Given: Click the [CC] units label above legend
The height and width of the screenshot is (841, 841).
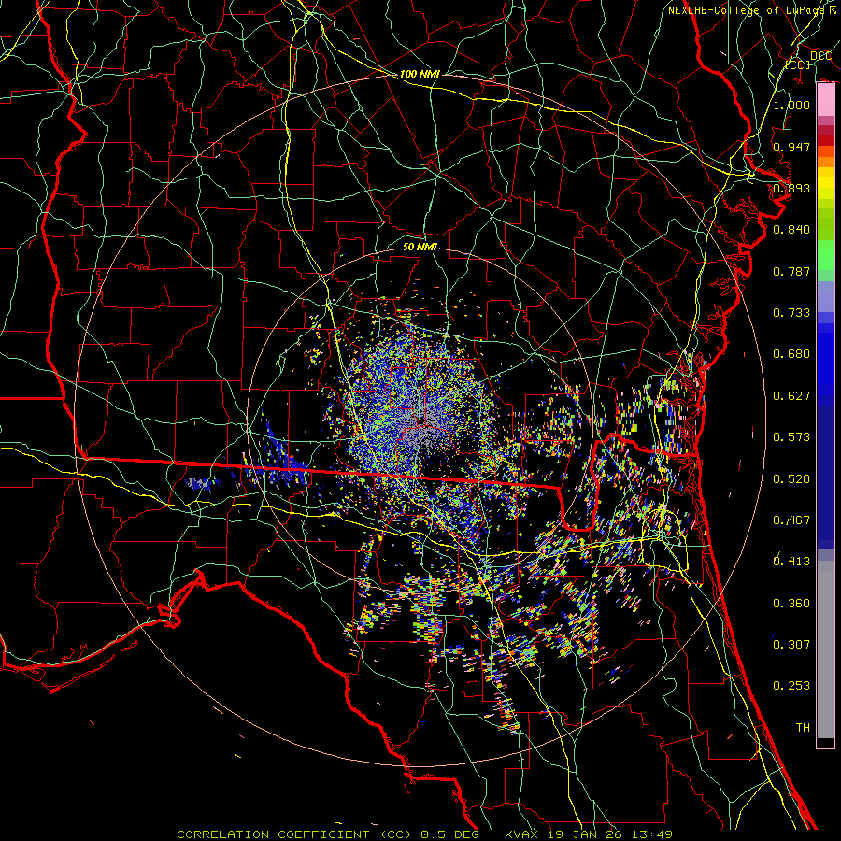Looking at the screenshot, I should point(798,64).
